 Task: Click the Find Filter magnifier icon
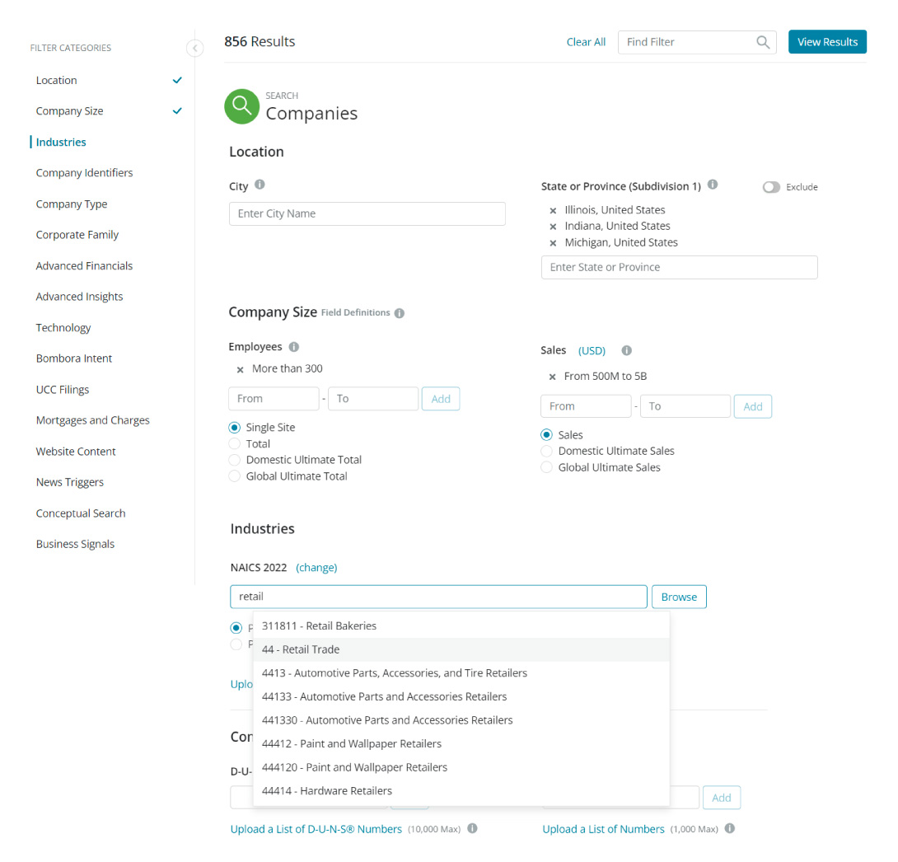(x=762, y=42)
